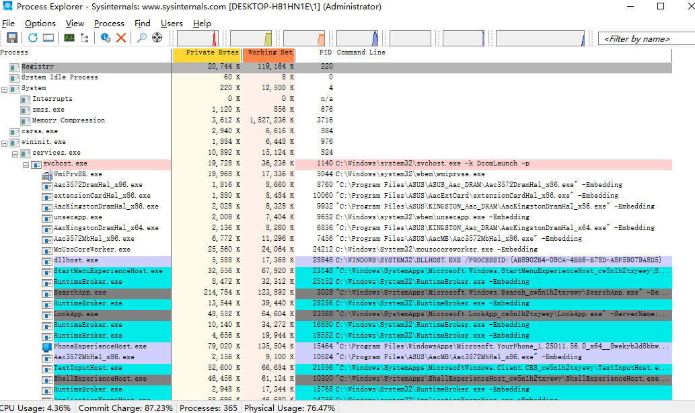Collapse the System process tree node
Viewport: 695px width, 413px height.
5,89
